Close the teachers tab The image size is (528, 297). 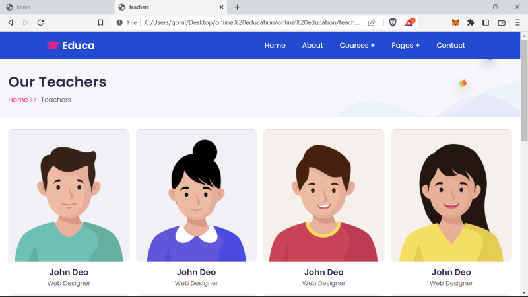tap(221, 7)
